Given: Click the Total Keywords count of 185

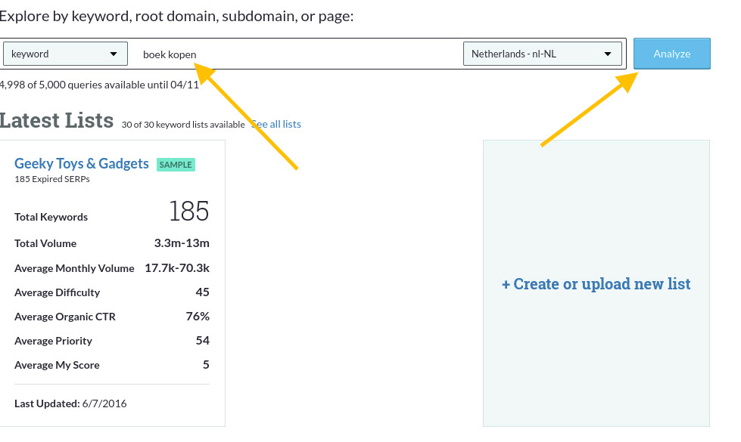Looking at the screenshot, I should (188, 212).
